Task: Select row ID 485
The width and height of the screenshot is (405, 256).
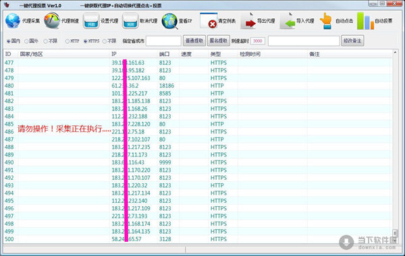Action: pos(9,124)
